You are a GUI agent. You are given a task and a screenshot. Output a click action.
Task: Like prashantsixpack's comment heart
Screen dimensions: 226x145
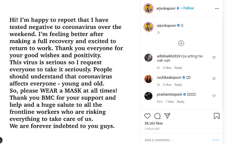(214, 96)
